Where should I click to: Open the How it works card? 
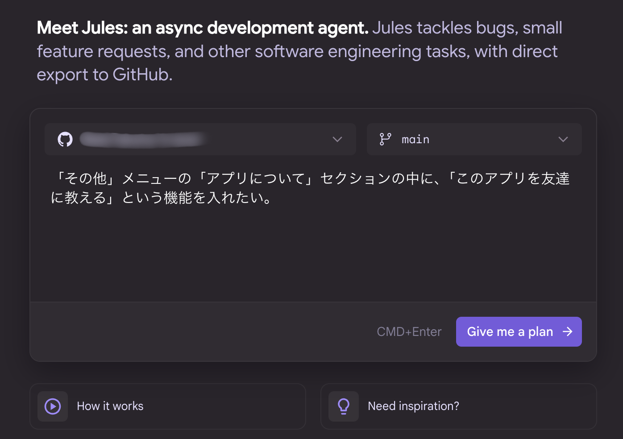click(x=168, y=406)
